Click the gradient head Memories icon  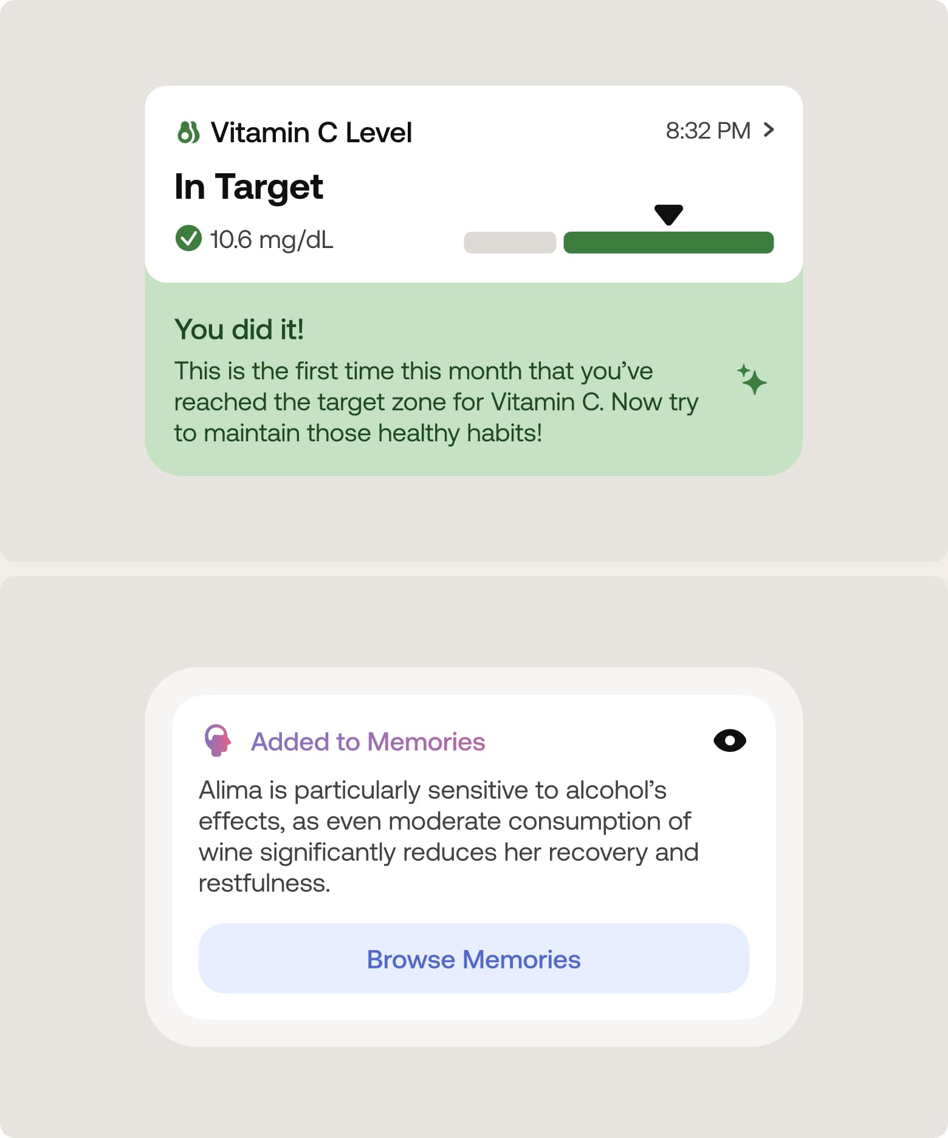(217, 740)
